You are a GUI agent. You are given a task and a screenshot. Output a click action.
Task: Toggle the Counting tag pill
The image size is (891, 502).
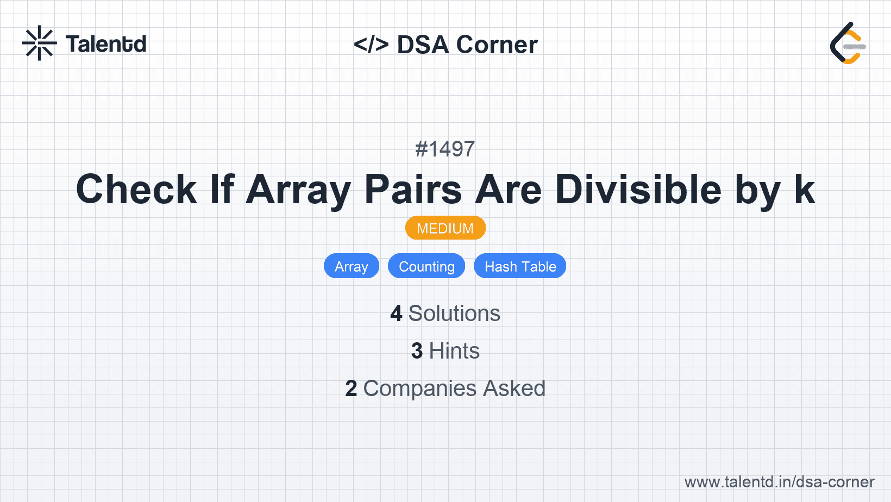point(426,266)
